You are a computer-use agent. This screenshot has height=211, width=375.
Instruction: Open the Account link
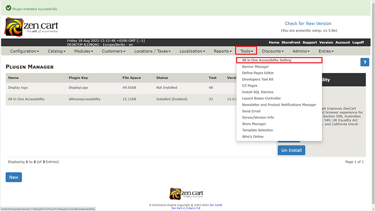(x=342, y=42)
